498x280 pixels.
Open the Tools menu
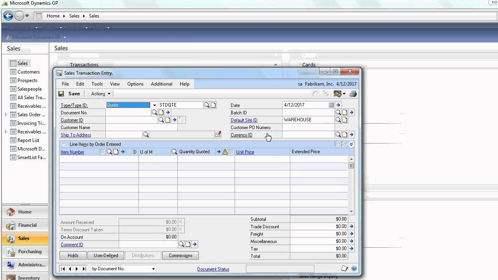[97, 84]
